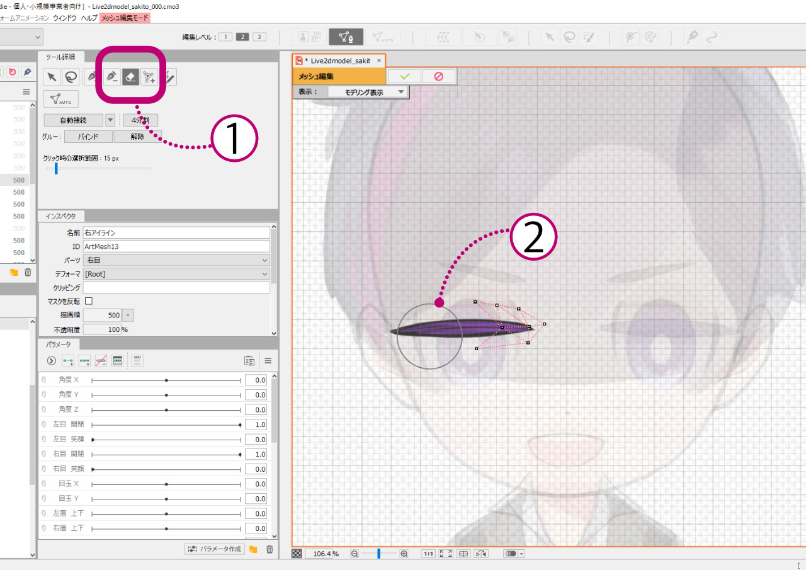Open the deformer dropdown showing [Root]

(176, 274)
